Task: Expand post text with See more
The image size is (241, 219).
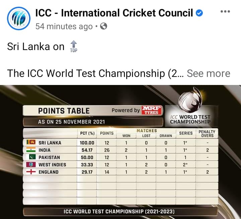Action: pos(209,73)
